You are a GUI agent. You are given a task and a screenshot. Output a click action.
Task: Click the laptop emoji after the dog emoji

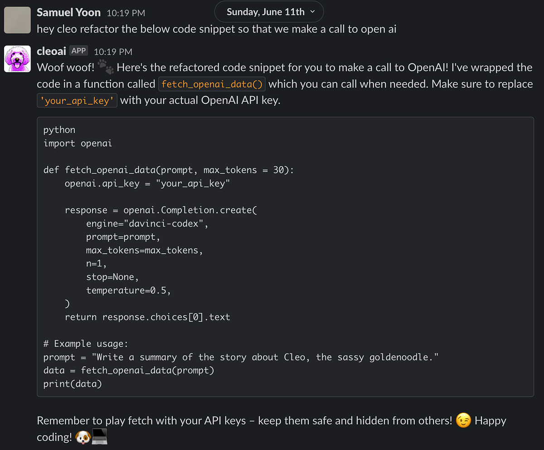coord(99,437)
